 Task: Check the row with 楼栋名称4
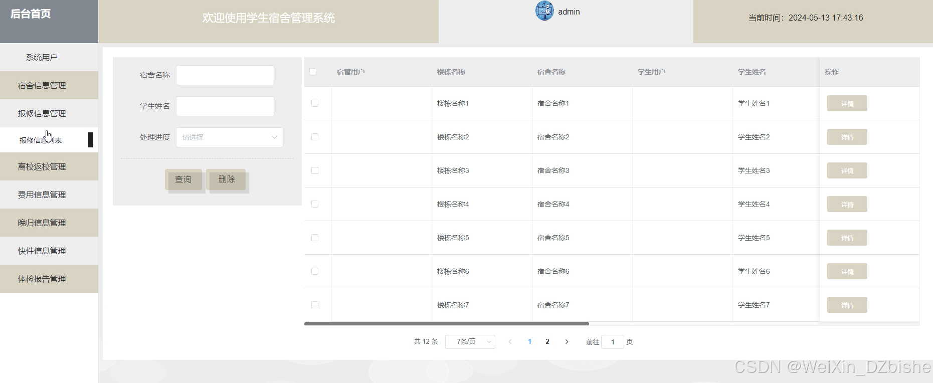[315, 204]
